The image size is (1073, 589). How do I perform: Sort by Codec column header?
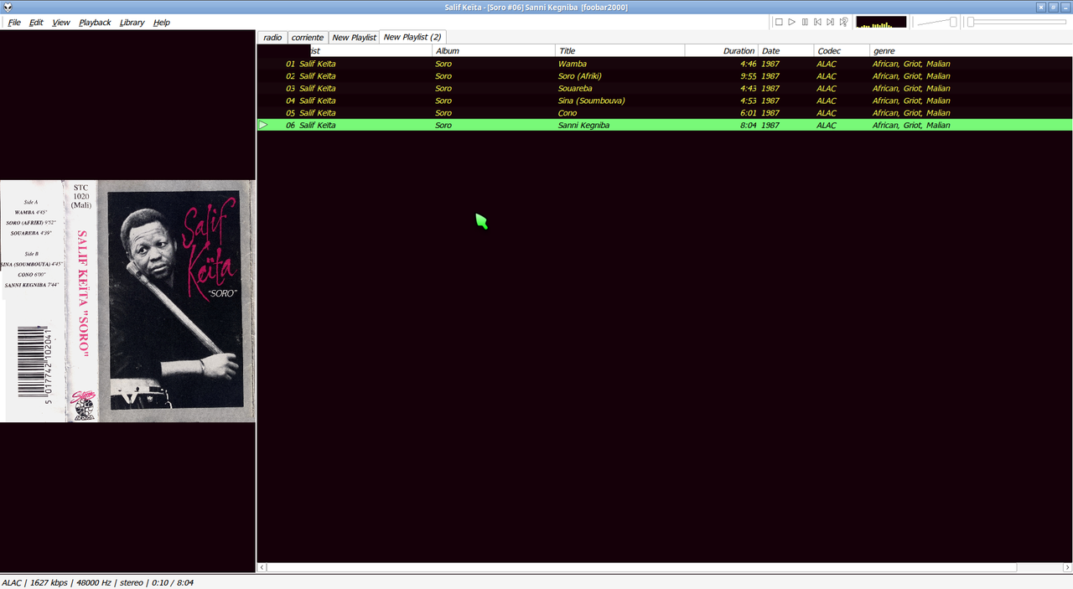point(842,51)
